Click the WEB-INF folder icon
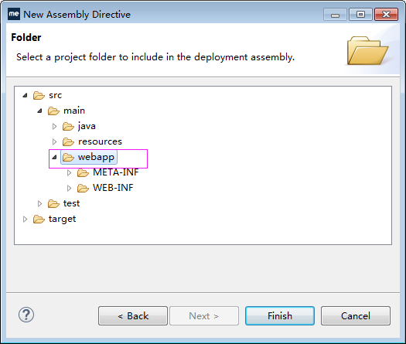Screen dimensions: 406x344 click(83, 188)
